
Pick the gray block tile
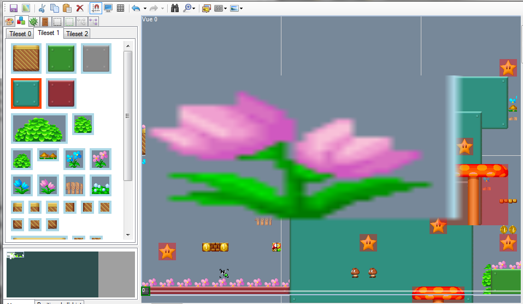96,59
